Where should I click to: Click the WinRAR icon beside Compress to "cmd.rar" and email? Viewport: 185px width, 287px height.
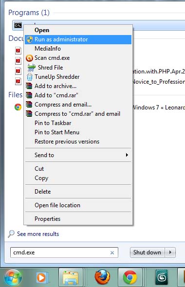pyautogui.click(x=29, y=114)
